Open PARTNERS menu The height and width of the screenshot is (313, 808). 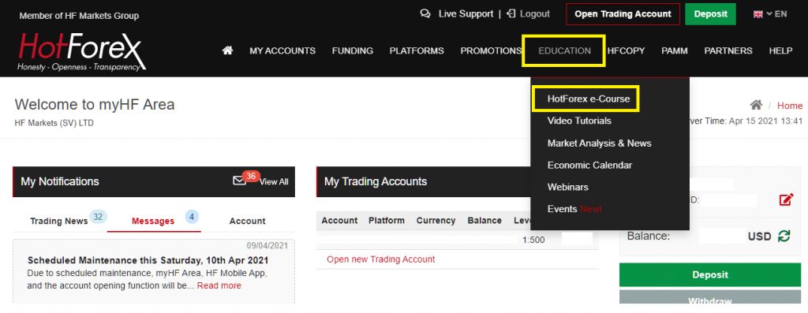click(x=728, y=51)
